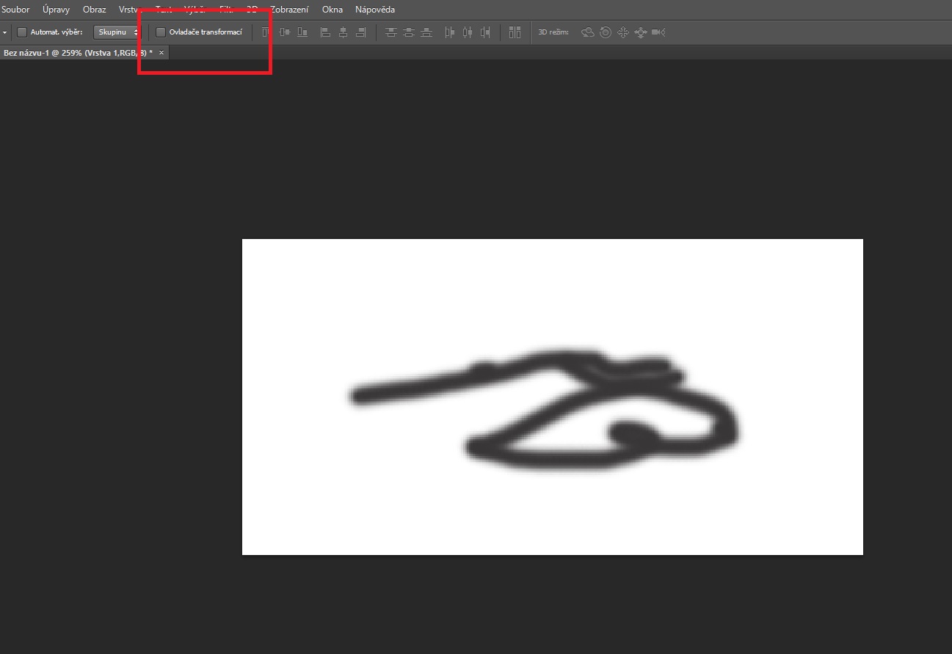Open the Skupinu dropdown
Viewport: 952px width, 654px height.
pyautogui.click(x=116, y=32)
